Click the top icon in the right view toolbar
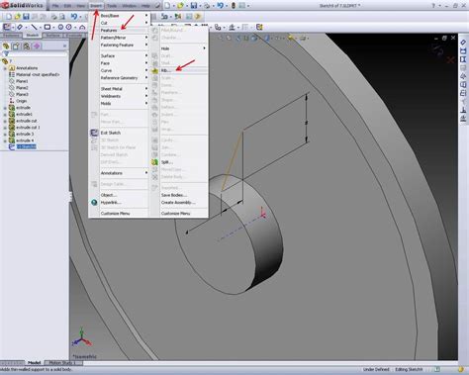This screenshot has height=375, width=469. tap(463, 43)
